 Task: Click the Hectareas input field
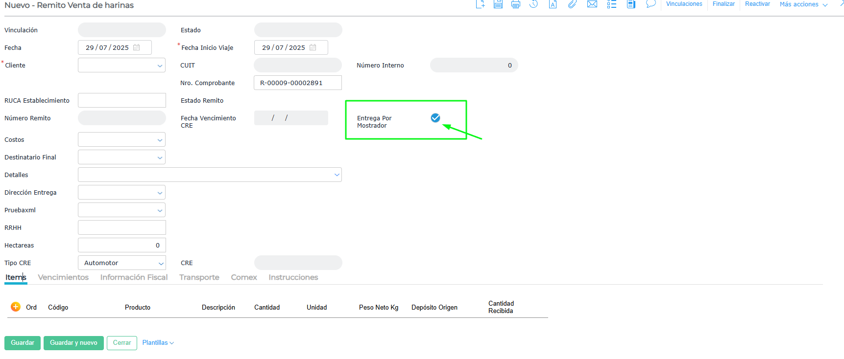(x=122, y=245)
